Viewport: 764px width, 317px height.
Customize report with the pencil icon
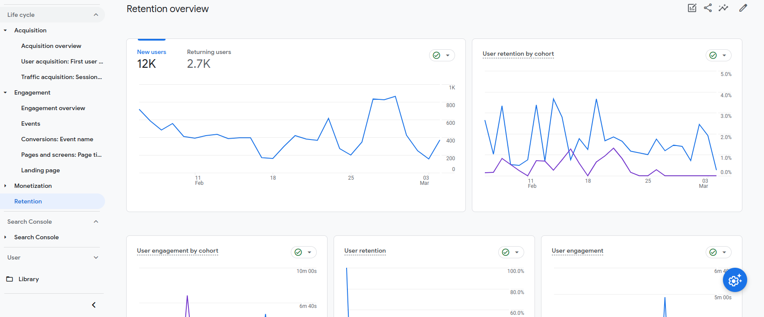[743, 8]
